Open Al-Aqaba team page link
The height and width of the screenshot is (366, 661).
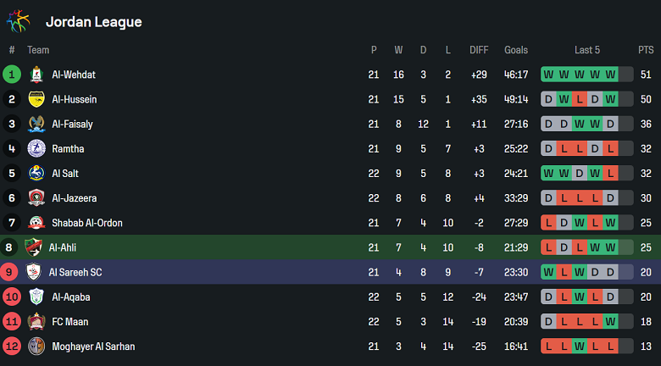pyautogui.click(x=71, y=297)
